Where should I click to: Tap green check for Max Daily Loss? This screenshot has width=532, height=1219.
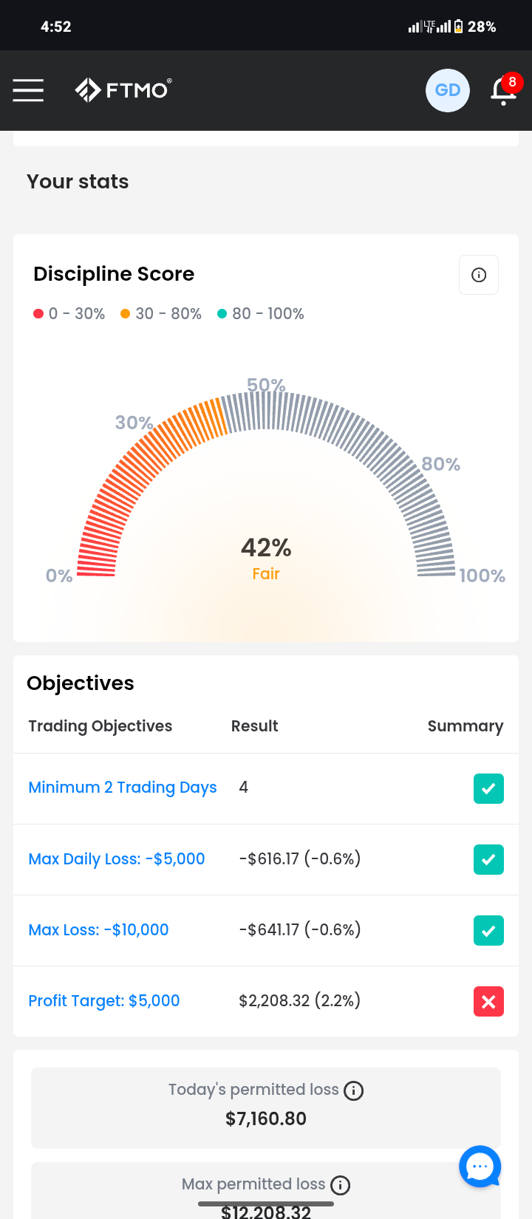tap(488, 859)
